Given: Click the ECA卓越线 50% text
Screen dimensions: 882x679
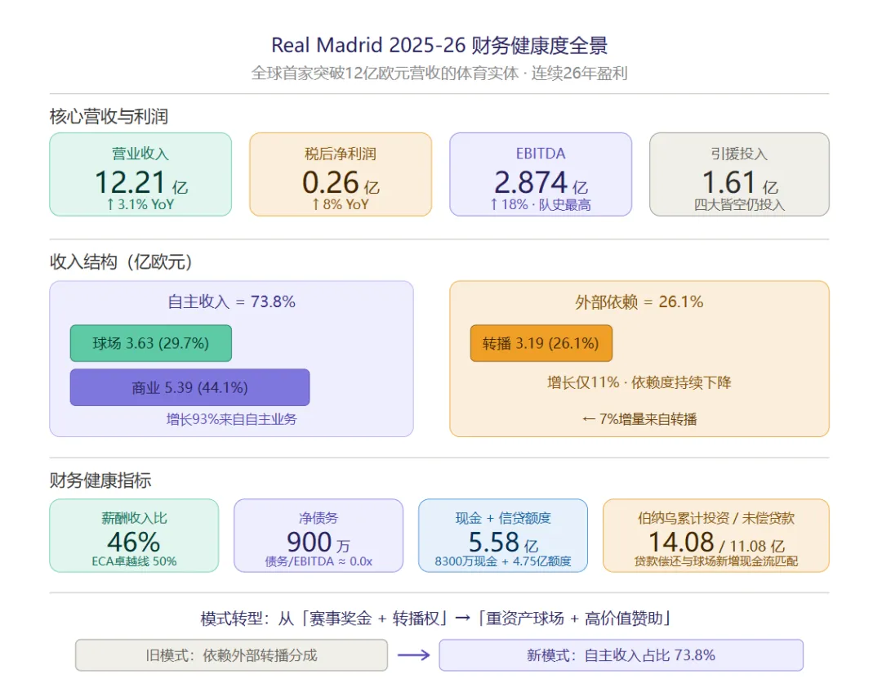Looking at the screenshot, I should 134,561.
